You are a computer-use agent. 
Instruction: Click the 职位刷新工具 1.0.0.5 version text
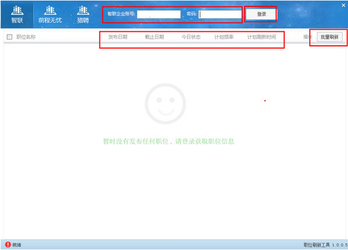[325, 245]
